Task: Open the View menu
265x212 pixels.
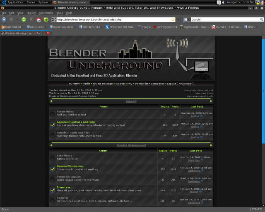Action: coord(20,13)
